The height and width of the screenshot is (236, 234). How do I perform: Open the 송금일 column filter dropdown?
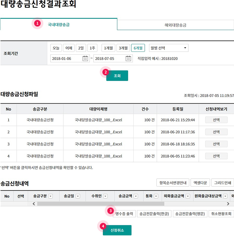click(x=78, y=196)
